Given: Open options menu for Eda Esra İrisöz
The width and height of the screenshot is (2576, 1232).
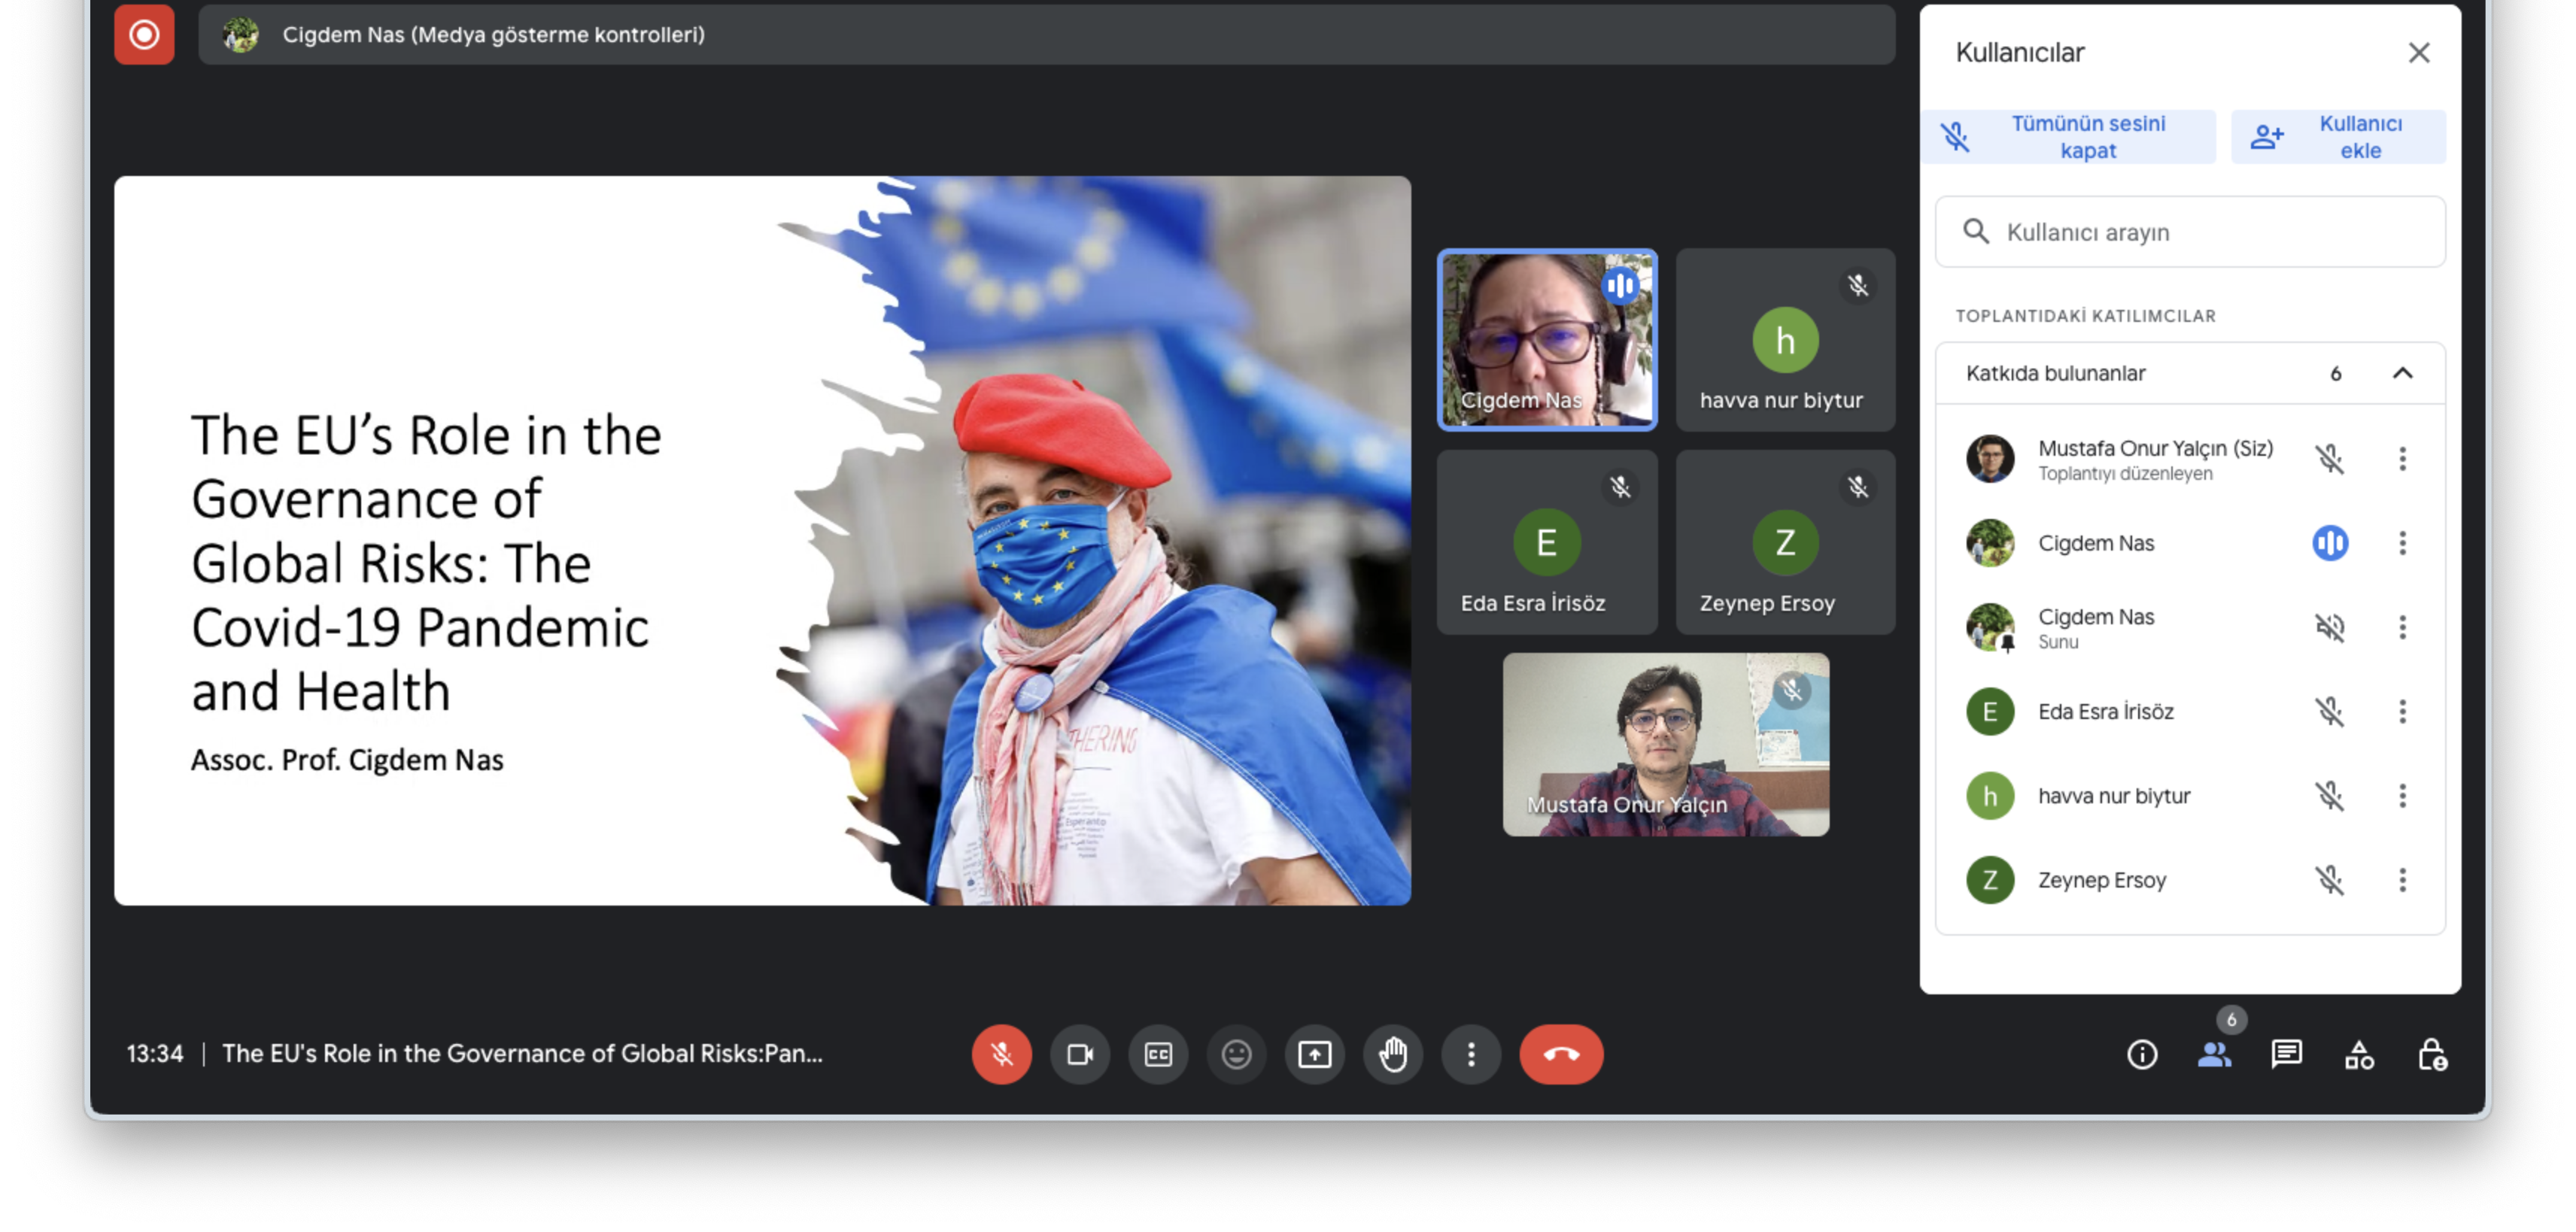Looking at the screenshot, I should (x=2402, y=711).
